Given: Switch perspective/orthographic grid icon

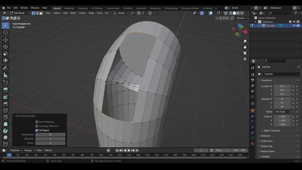Looking at the screenshot, I should [245, 59].
